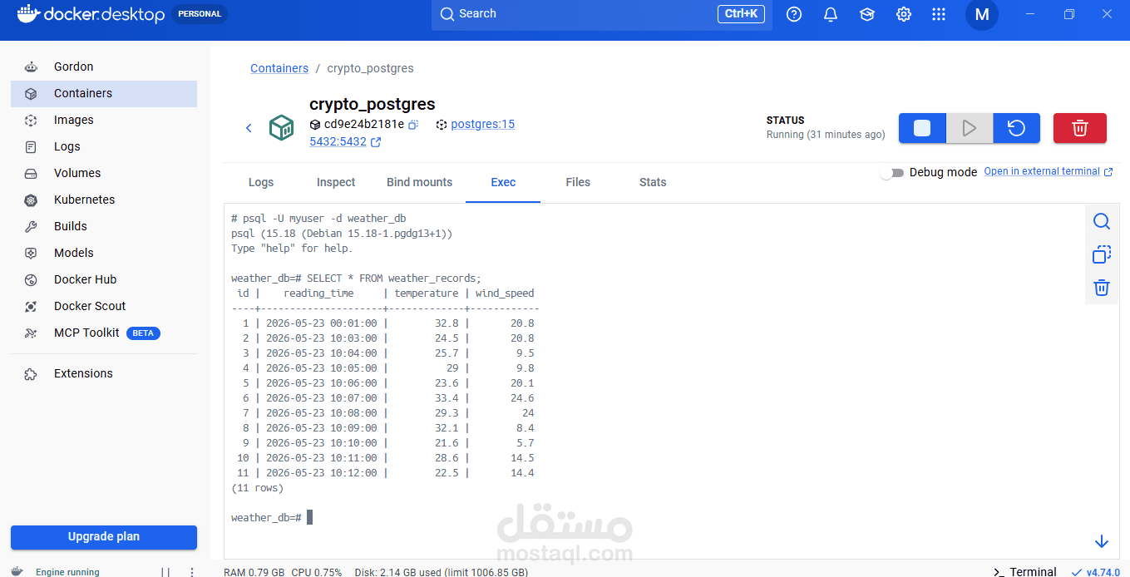The image size is (1130, 577).
Task: Open engine options three-dot menu
Action: tap(192, 572)
